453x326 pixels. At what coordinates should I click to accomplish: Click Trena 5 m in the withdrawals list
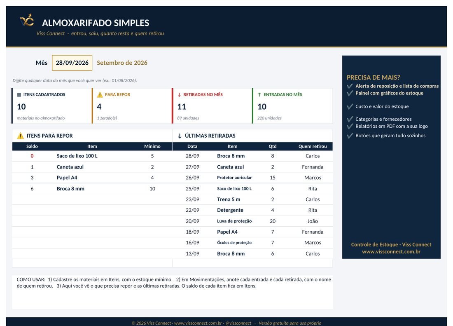click(229, 199)
